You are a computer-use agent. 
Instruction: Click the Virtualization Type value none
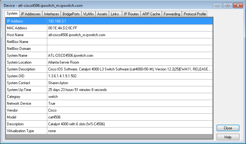pyautogui.click(x=130, y=131)
